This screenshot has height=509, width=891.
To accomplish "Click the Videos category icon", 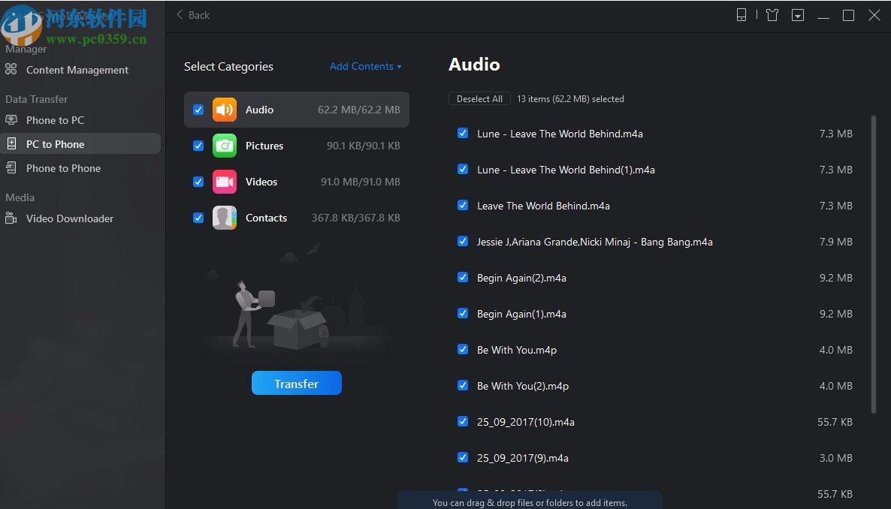I will tap(225, 181).
